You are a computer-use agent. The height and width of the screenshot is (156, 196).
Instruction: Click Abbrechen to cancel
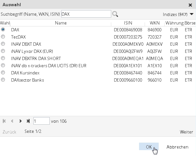pyautogui.click(x=177, y=147)
